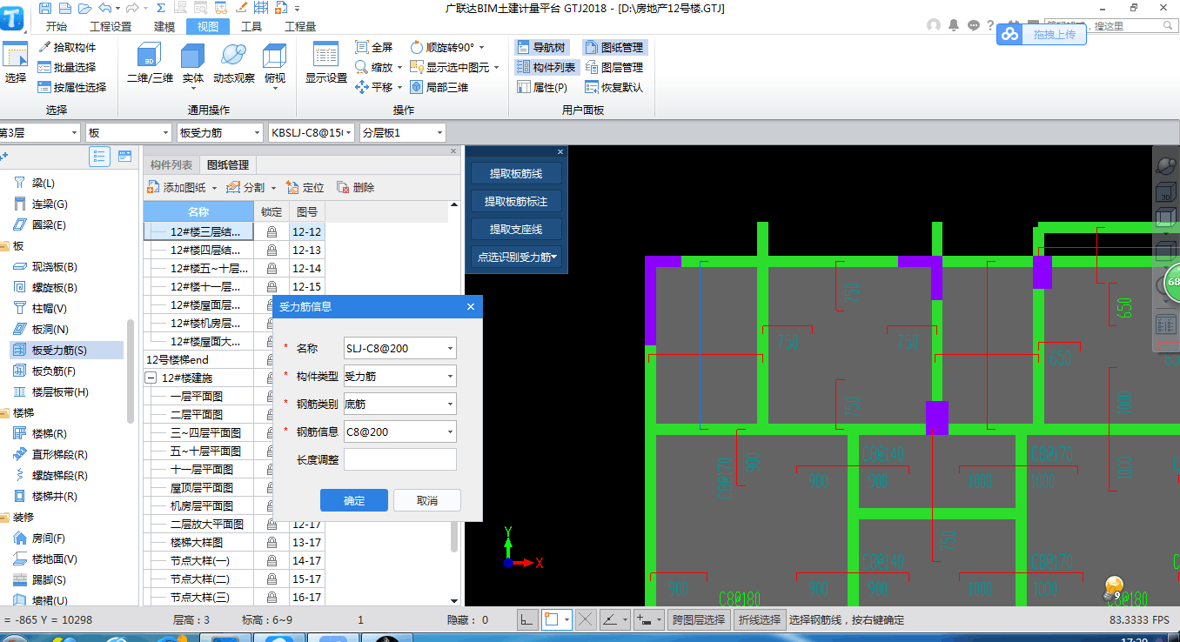Open the 点选识别受力筋 dropdown button
1180x642 pixels.
pos(517,257)
